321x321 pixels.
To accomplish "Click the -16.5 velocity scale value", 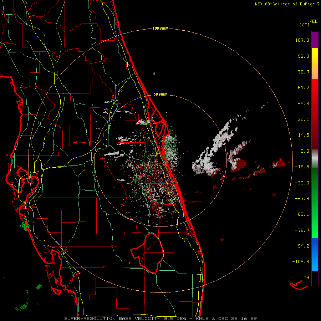I will [302, 167].
